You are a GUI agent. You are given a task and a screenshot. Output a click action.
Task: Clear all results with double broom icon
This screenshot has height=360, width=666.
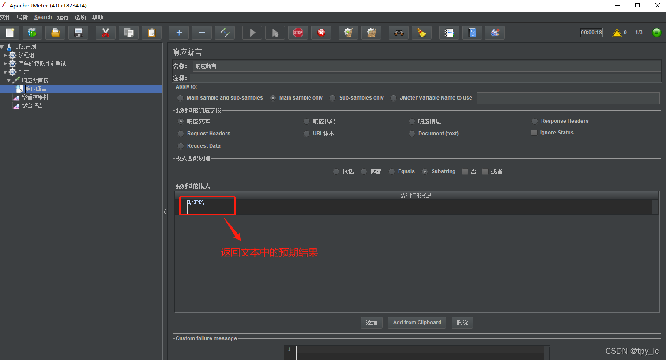click(371, 33)
